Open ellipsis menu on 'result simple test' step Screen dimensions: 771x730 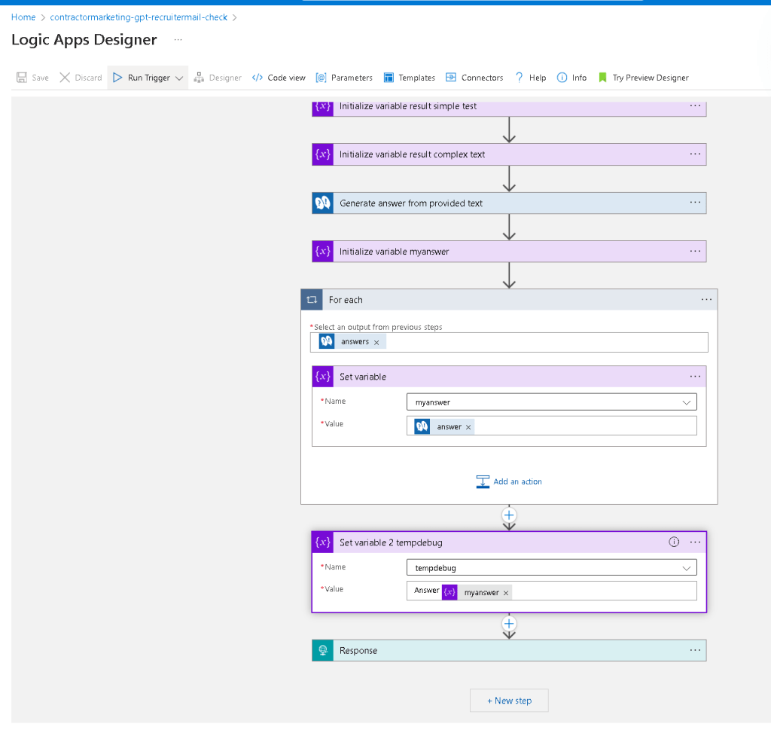pyautogui.click(x=695, y=105)
